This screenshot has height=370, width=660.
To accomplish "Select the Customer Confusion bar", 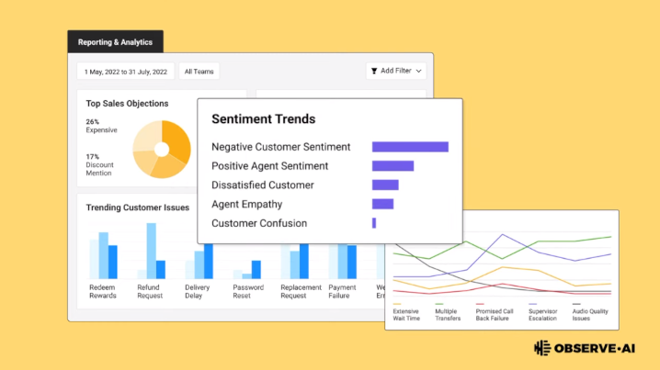I will (374, 223).
